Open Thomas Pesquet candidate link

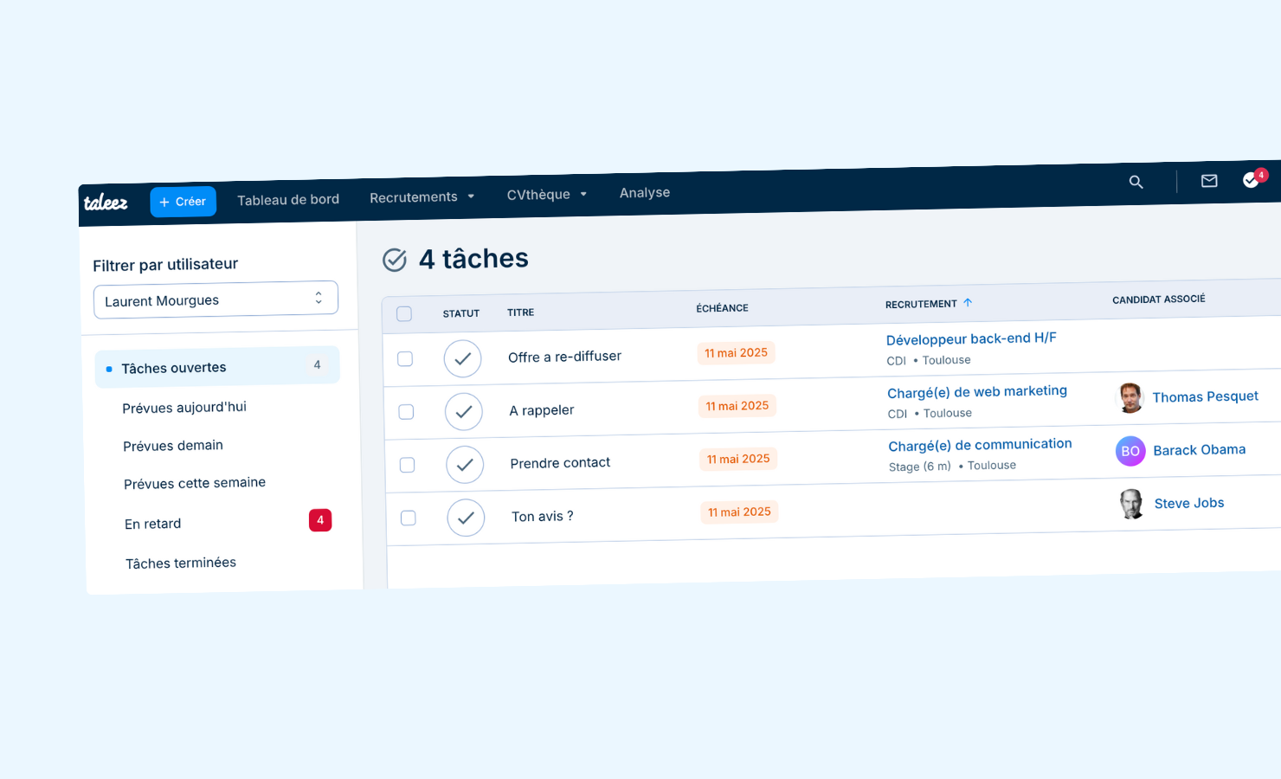tap(1205, 396)
